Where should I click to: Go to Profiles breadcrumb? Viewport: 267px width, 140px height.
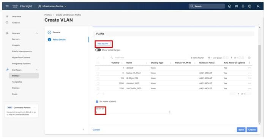click(x=48, y=15)
